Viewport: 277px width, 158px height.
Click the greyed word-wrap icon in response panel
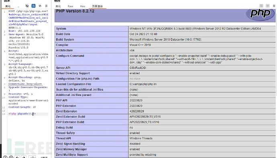pos(261,6)
